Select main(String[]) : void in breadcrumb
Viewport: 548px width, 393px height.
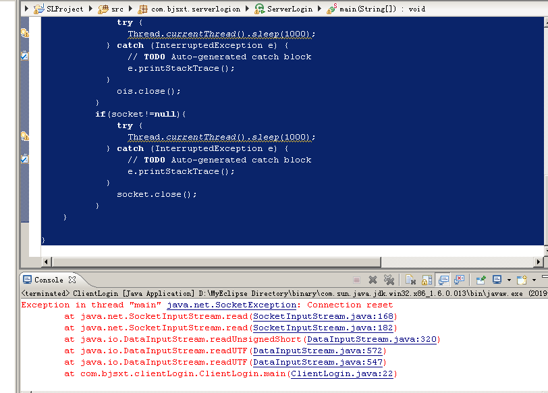click(x=383, y=9)
